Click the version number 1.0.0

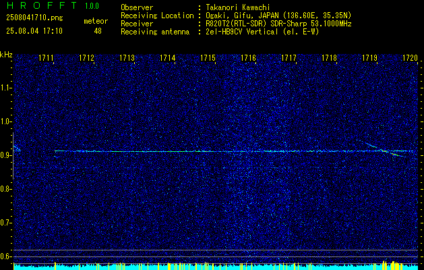(92, 6)
